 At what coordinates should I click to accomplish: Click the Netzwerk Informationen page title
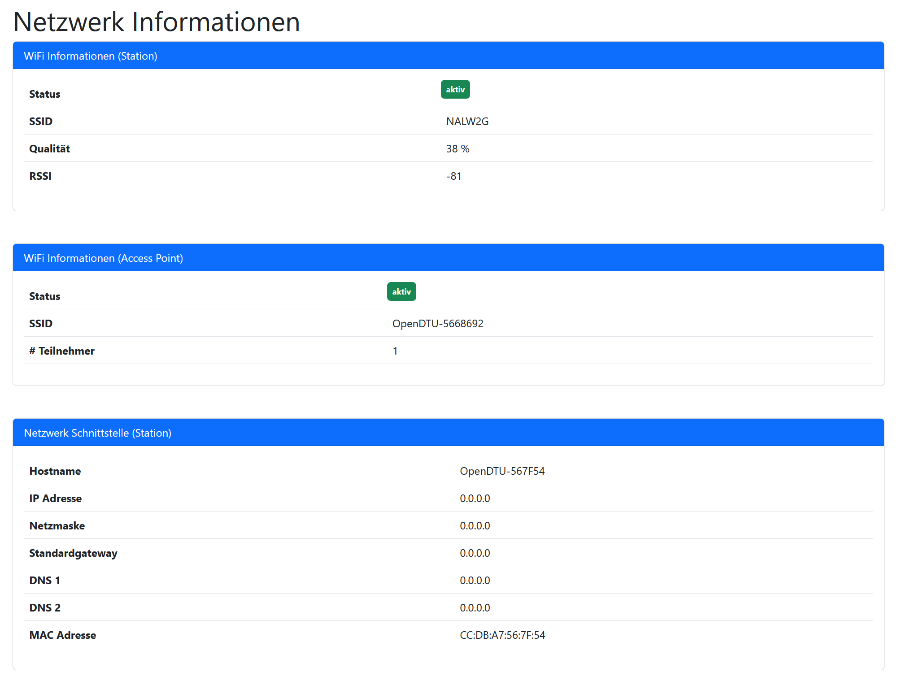click(157, 21)
